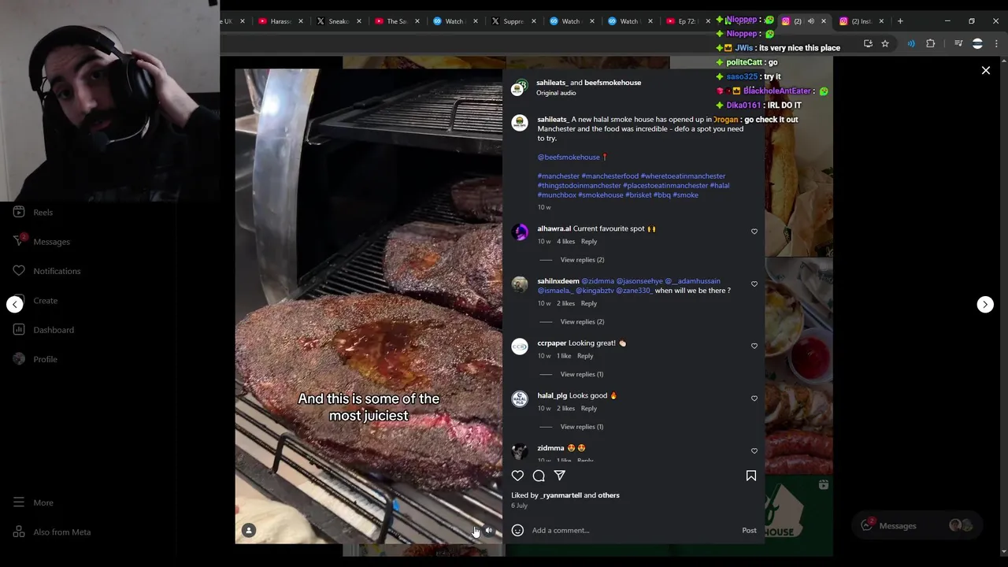The image size is (1008, 567).
Task: Open the browser extensions puzzle icon
Action: (x=931, y=44)
